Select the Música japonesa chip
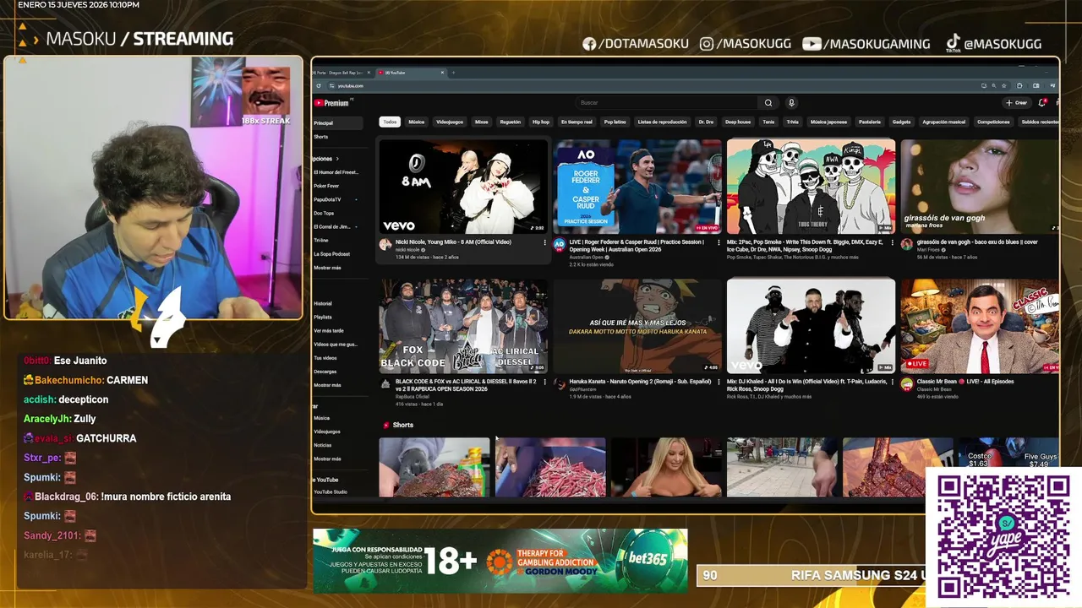This screenshot has width=1082, height=608. [x=828, y=122]
